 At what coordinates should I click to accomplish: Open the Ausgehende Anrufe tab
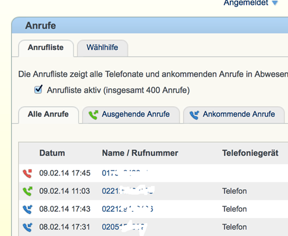131,115
